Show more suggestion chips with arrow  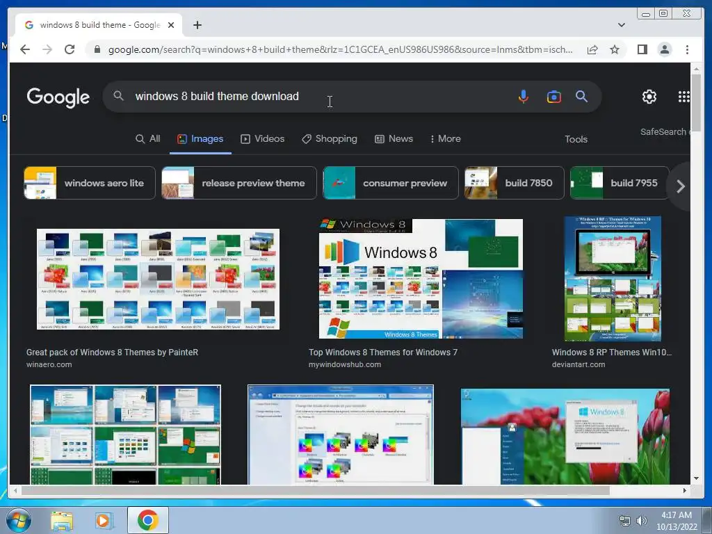[680, 186]
